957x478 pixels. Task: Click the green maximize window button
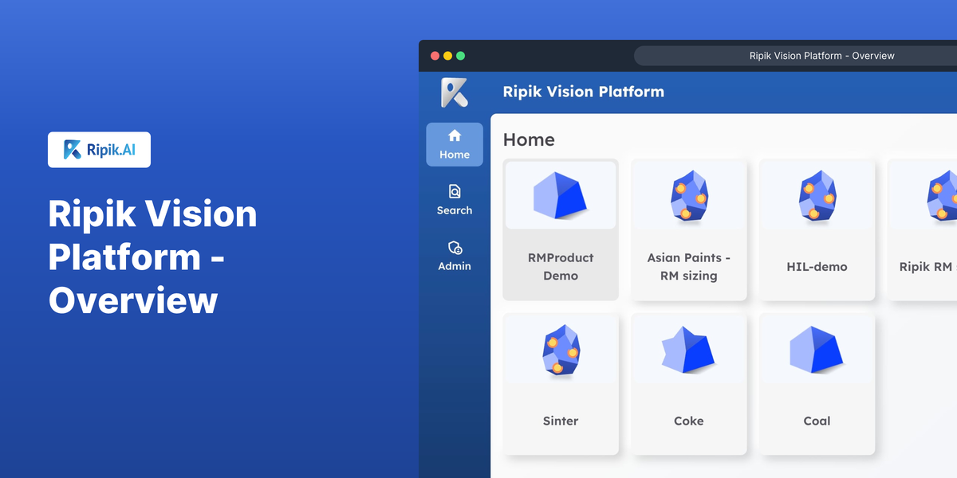[460, 56]
